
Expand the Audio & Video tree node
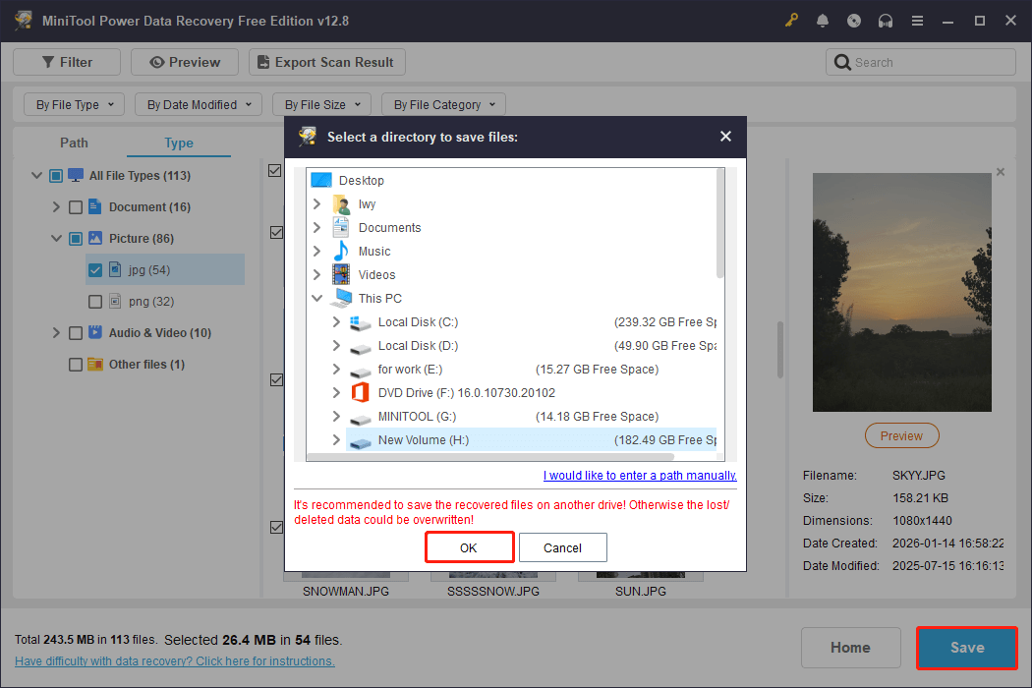coord(56,332)
